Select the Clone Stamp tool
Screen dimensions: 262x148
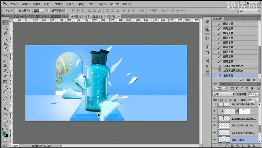(5, 65)
